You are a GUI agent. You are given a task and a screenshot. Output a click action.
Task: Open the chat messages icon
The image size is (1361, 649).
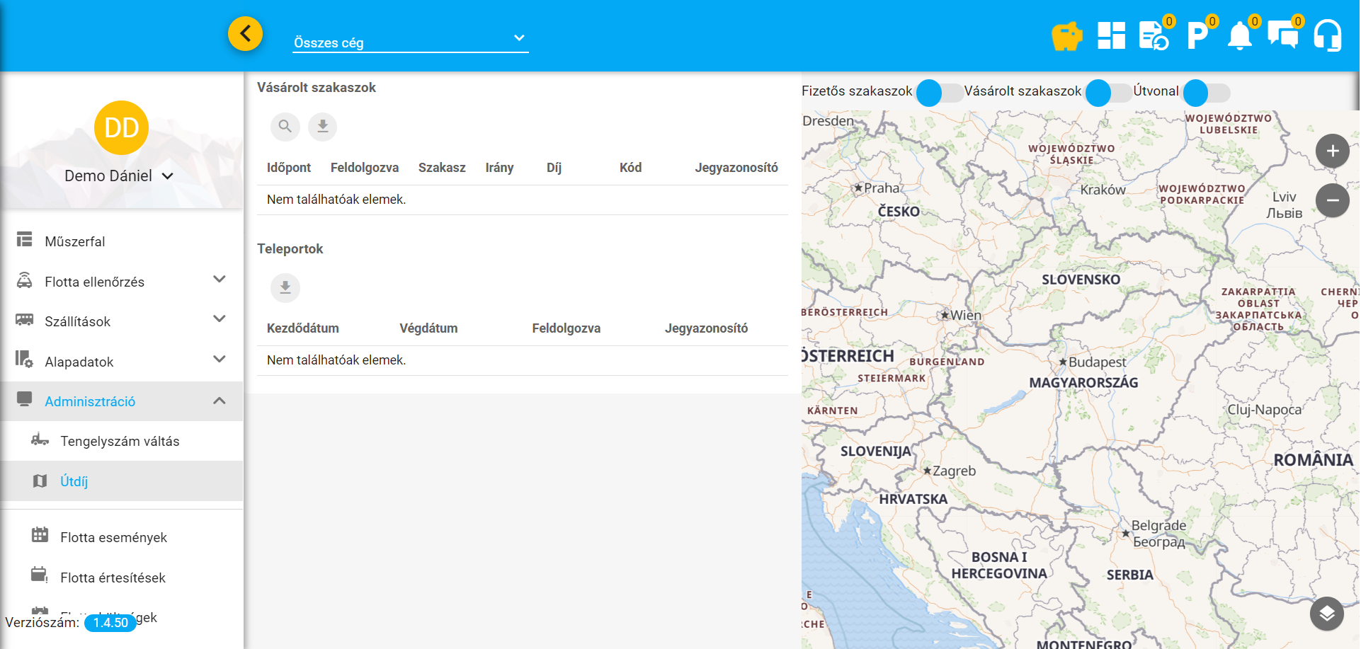coord(1282,35)
